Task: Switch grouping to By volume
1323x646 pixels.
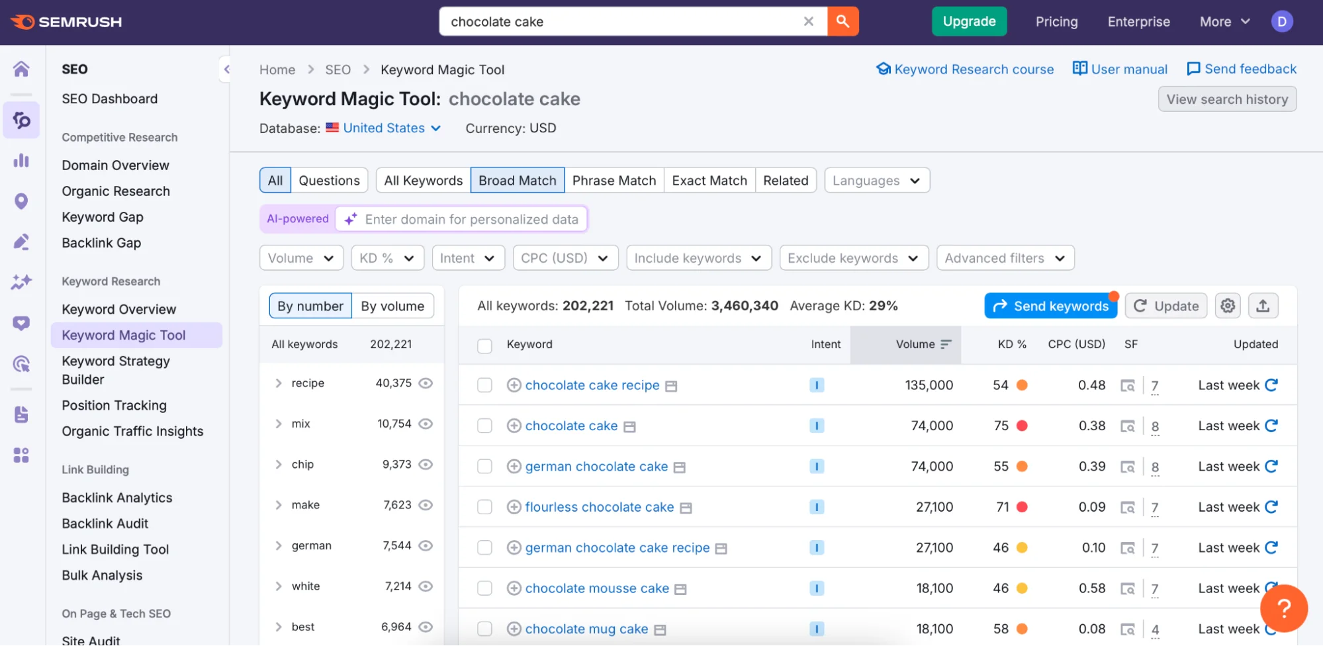Action: click(392, 306)
